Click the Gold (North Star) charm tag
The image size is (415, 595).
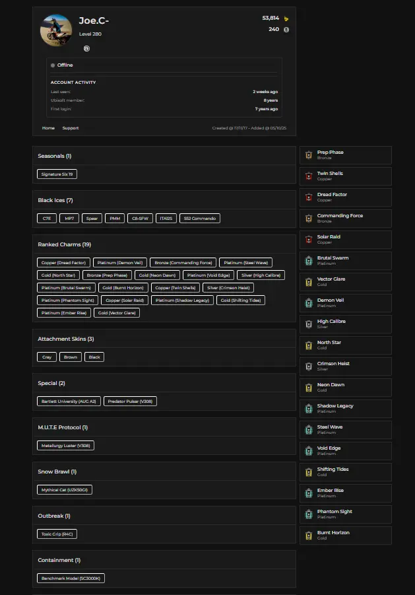pyautogui.click(x=58, y=275)
